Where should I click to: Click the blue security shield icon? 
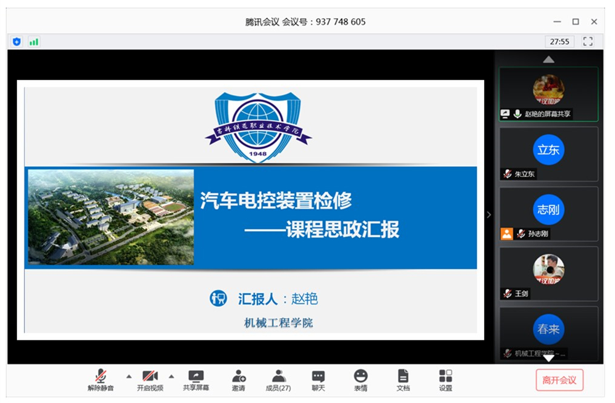[17, 42]
